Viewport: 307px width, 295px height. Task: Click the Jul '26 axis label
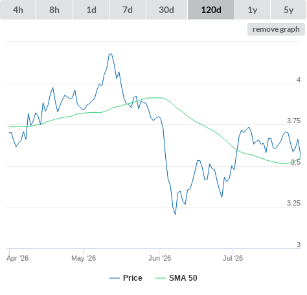(x=233, y=258)
